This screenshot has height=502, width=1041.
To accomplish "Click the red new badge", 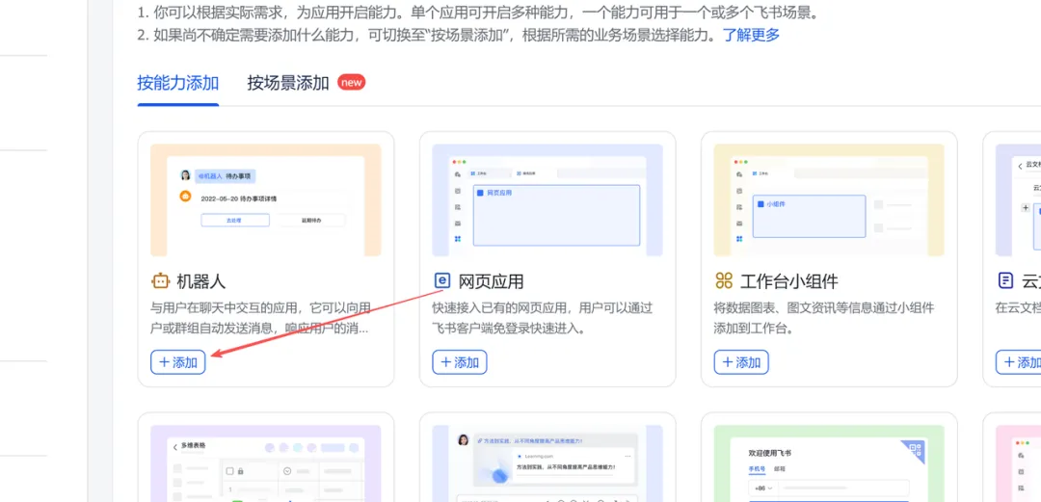I will click(351, 82).
